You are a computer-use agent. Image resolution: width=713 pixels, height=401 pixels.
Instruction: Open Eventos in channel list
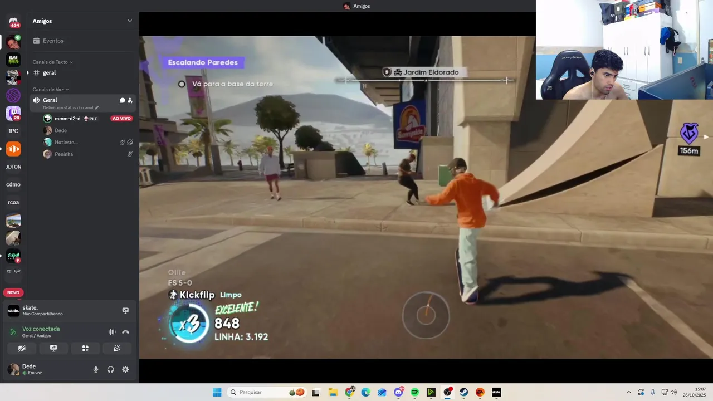[82, 41]
